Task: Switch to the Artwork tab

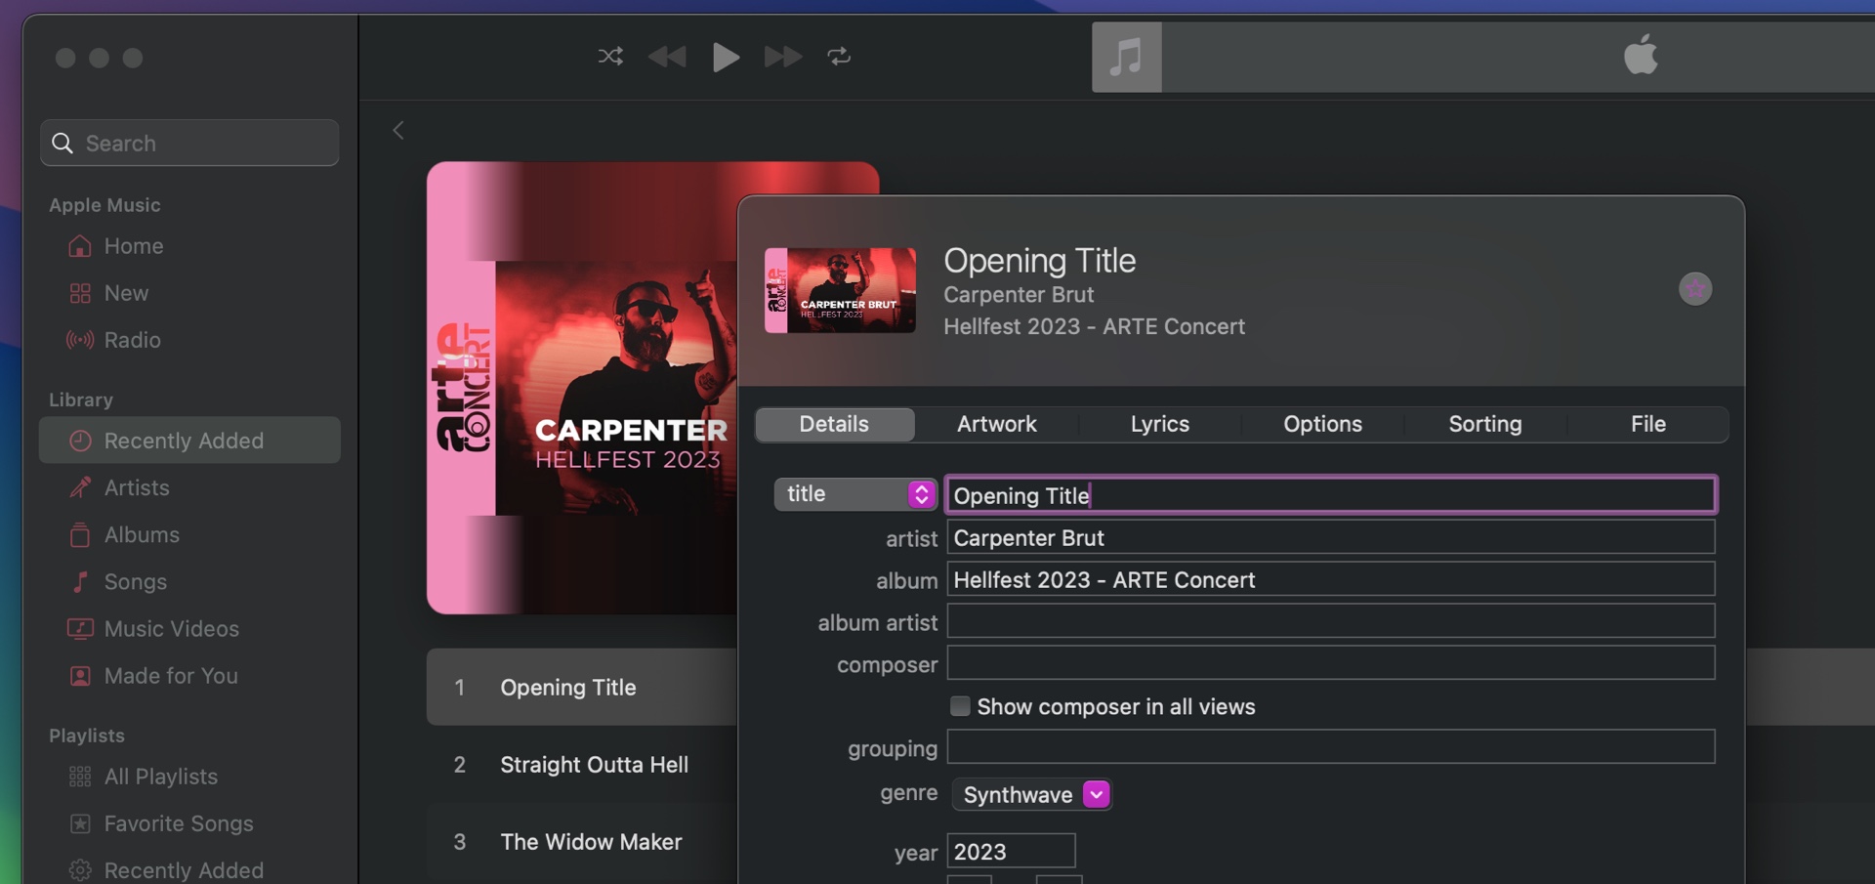Action: tap(996, 423)
